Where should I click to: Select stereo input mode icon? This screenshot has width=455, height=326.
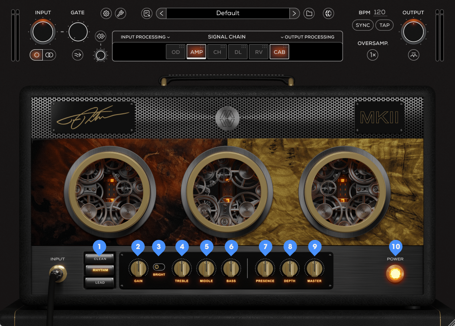click(49, 55)
